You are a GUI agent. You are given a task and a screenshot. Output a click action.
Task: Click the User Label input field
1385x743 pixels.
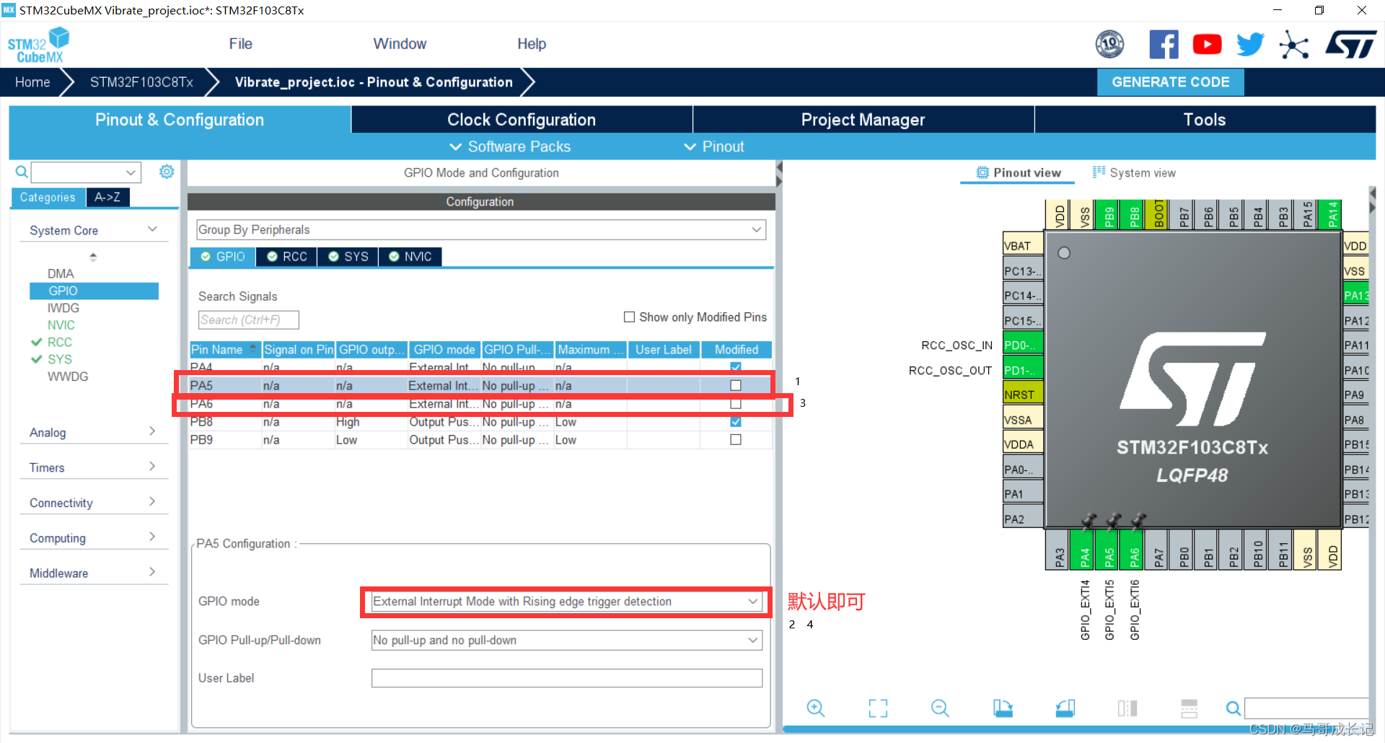pos(566,678)
